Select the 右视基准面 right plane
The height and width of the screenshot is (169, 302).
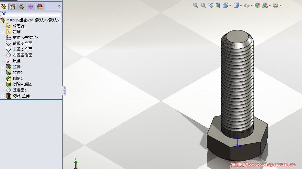point(23,55)
